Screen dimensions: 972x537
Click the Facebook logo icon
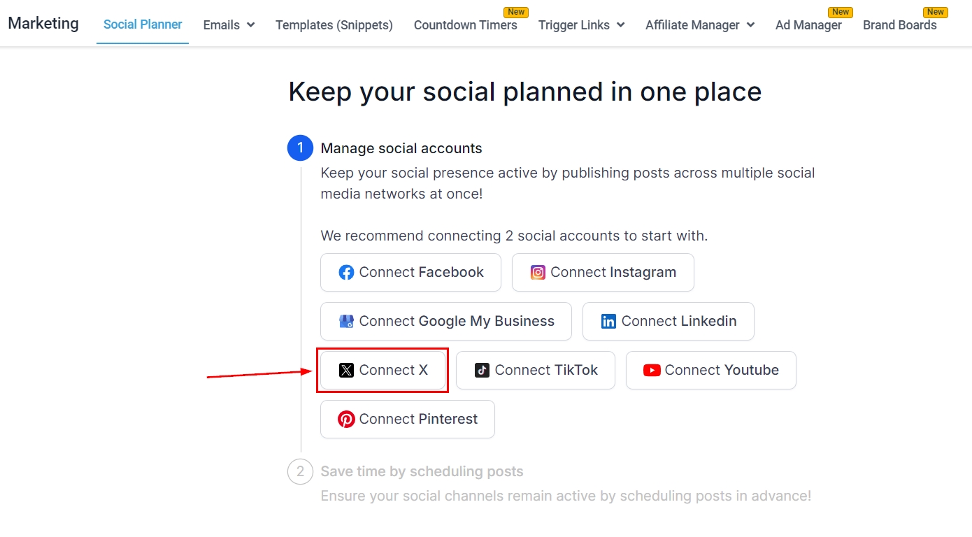coord(346,273)
